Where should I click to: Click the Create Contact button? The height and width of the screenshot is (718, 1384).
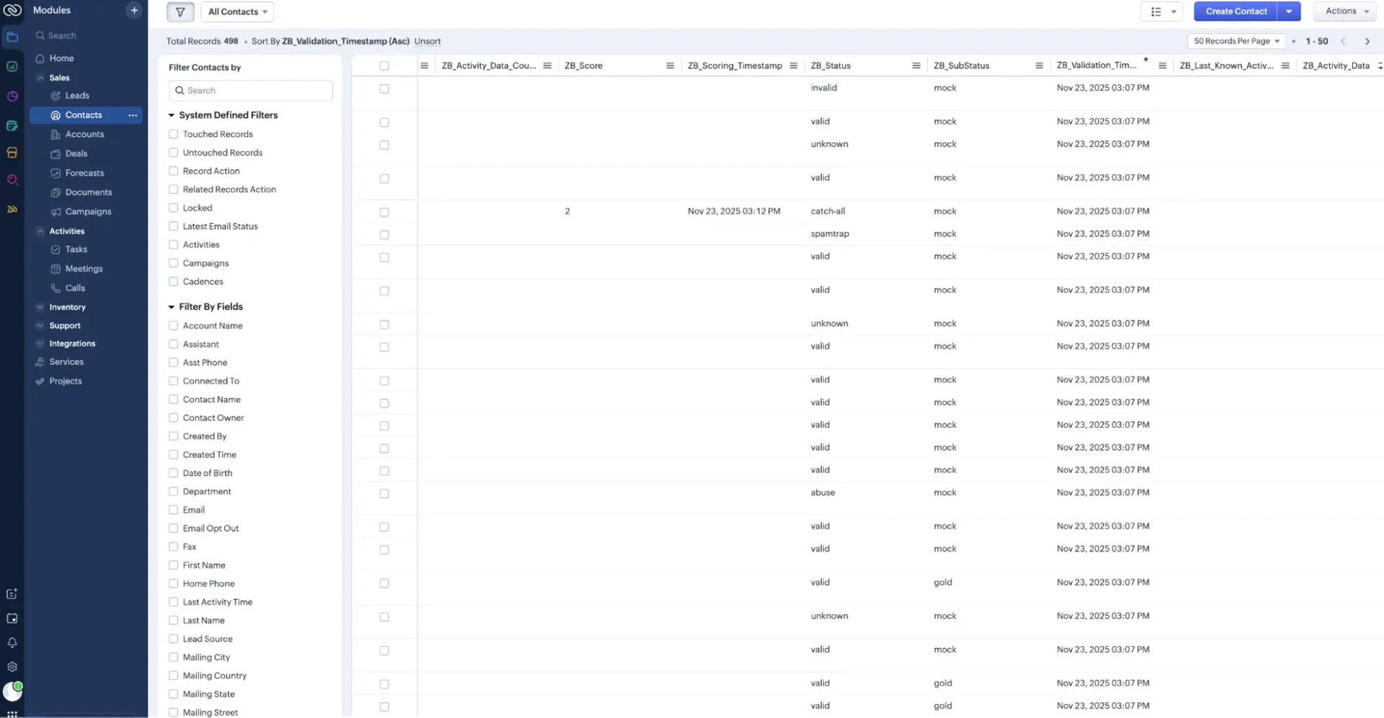point(1236,11)
